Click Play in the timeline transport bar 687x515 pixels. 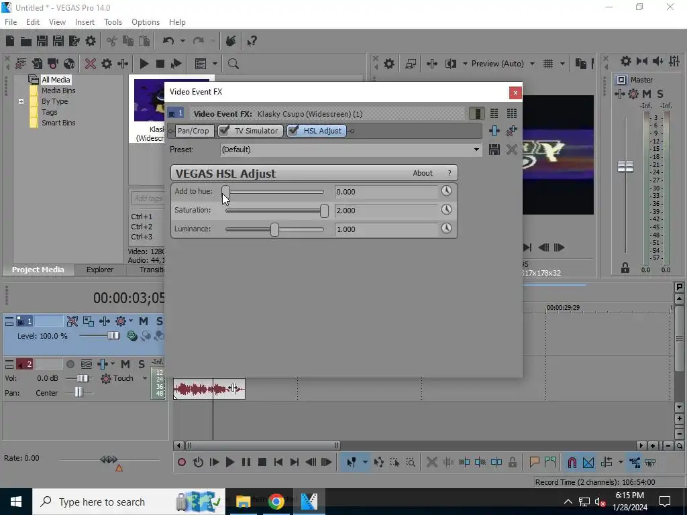(229, 462)
